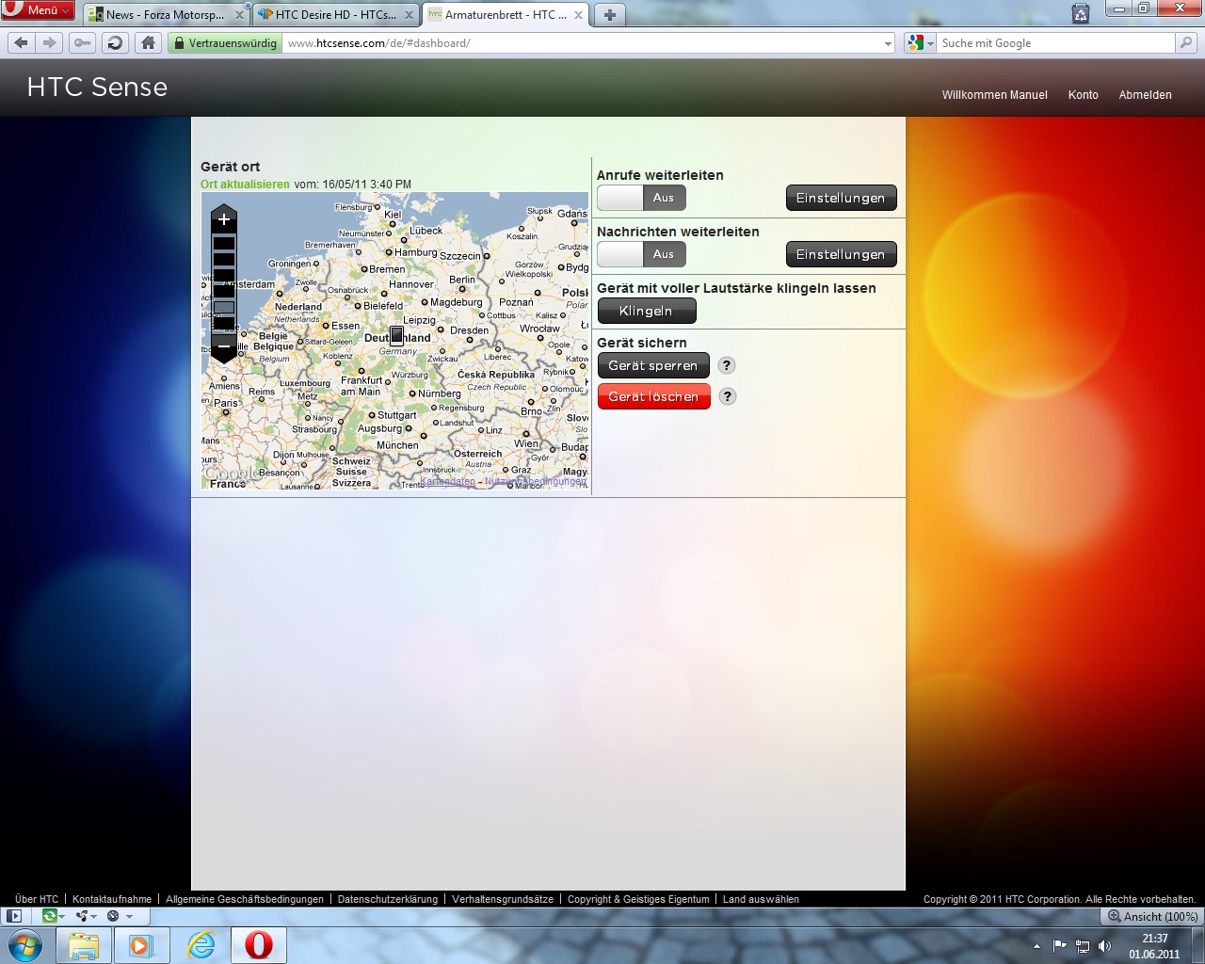
Task: Expand the Opera Turbo dropdown arrow
Action: pyautogui.click(x=129, y=916)
